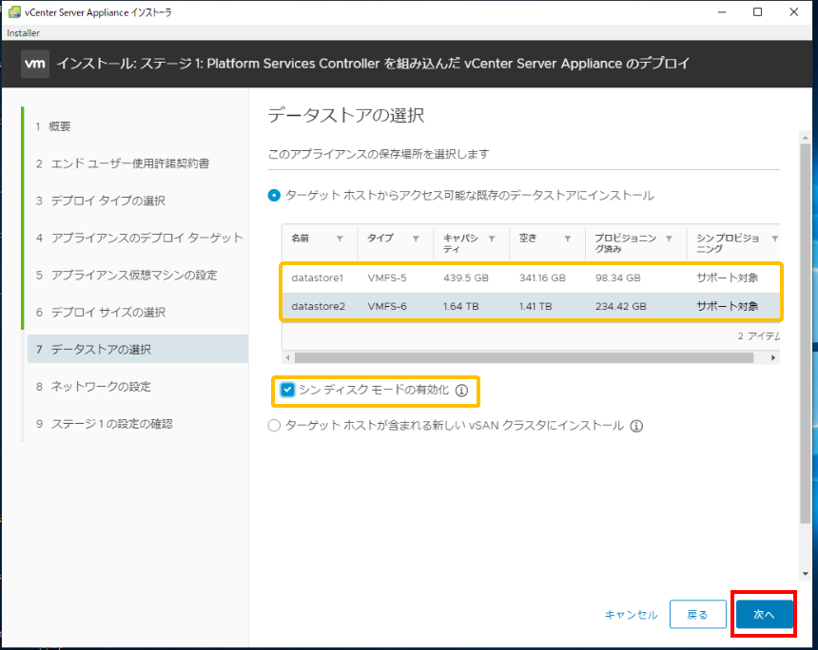Click the 次へ button
Screen dimensions: 818x650
pyautogui.click(x=765, y=615)
